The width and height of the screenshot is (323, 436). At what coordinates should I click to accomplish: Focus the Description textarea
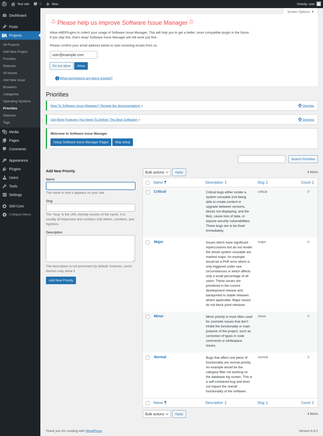pyautogui.click(x=90, y=249)
